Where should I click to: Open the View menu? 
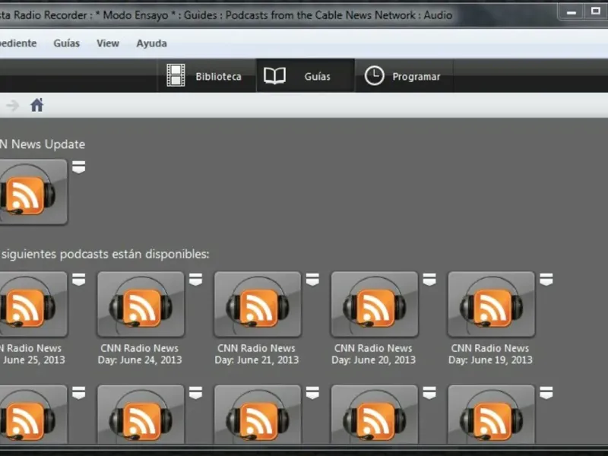108,43
